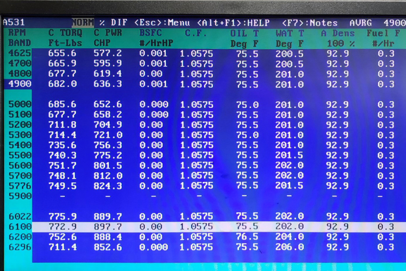406x271 pixels.
Task: Select the 6200 RPM row label
Action: pos(20,237)
